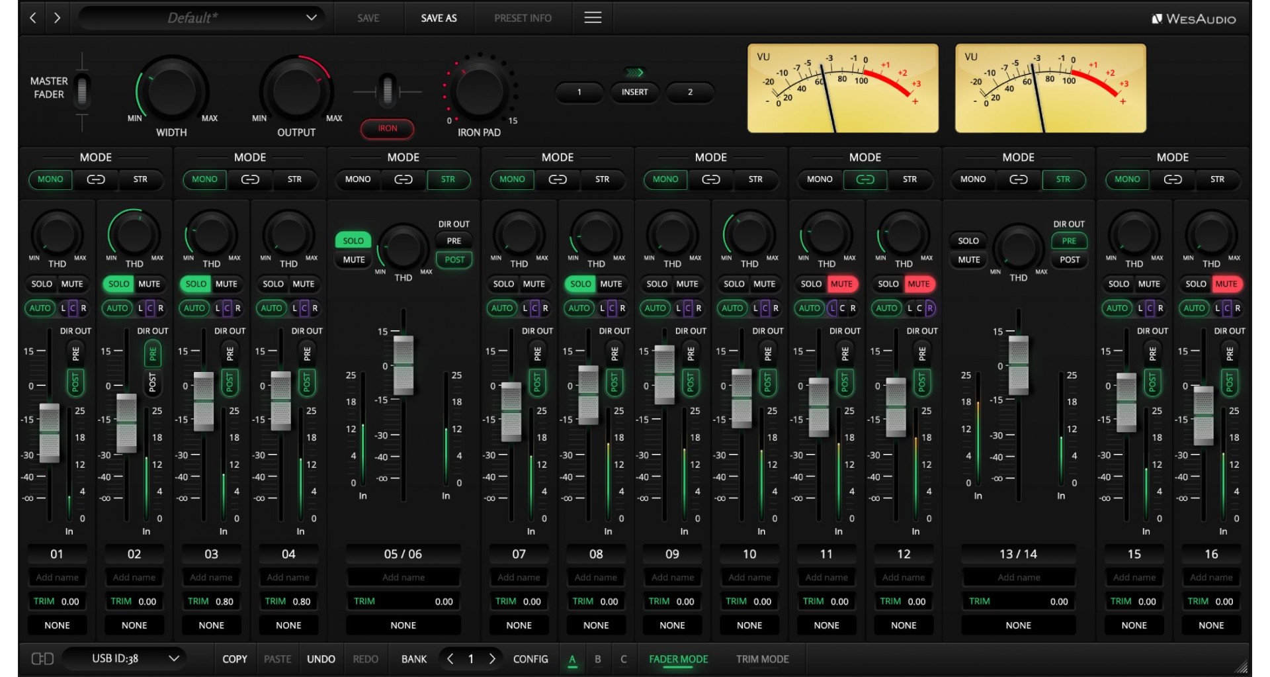Toggle the IRON button
The width and height of the screenshot is (1270, 677).
tap(388, 128)
